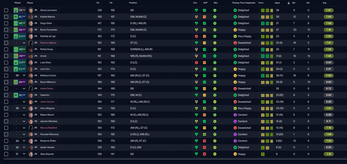Click match sharpness icon for Kobbie Mainoo
The height and width of the screenshot is (164, 347).
coord(204,17)
